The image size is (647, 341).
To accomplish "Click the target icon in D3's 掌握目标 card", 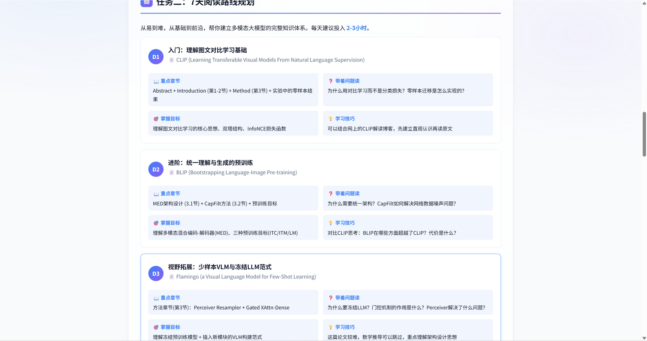I will pyautogui.click(x=156, y=327).
